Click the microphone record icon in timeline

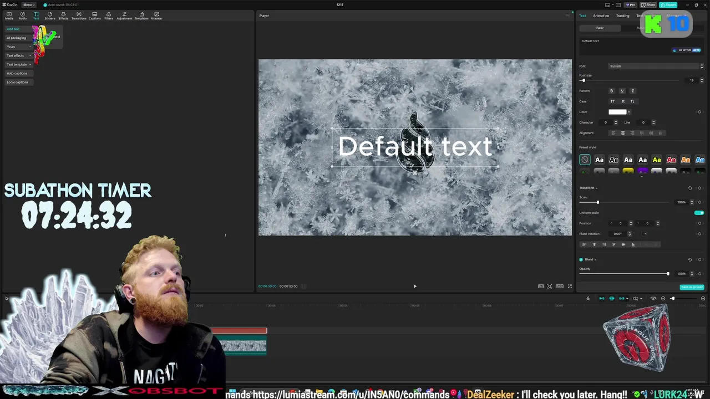click(588, 299)
